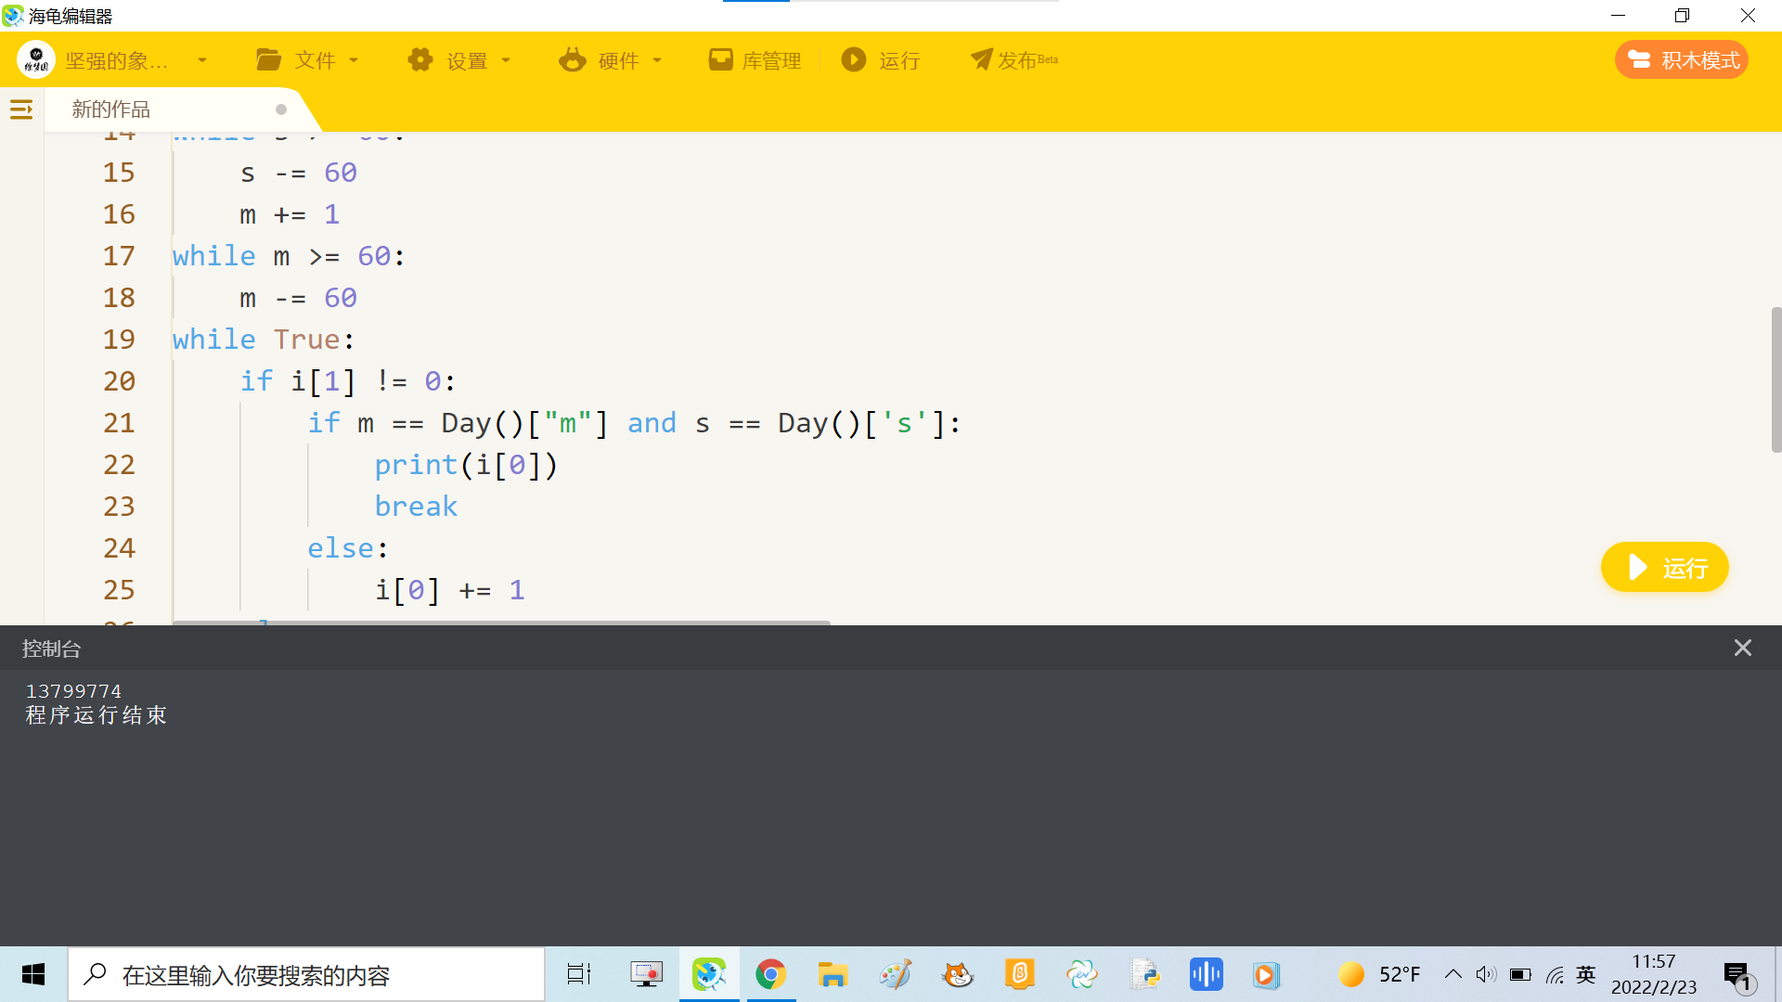1782x1002 pixels.
Task: Open Google Chrome from the taskbar
Action: click(770, 974)
